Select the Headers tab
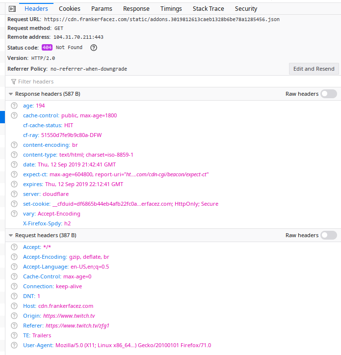 click(x=36, y=9)
